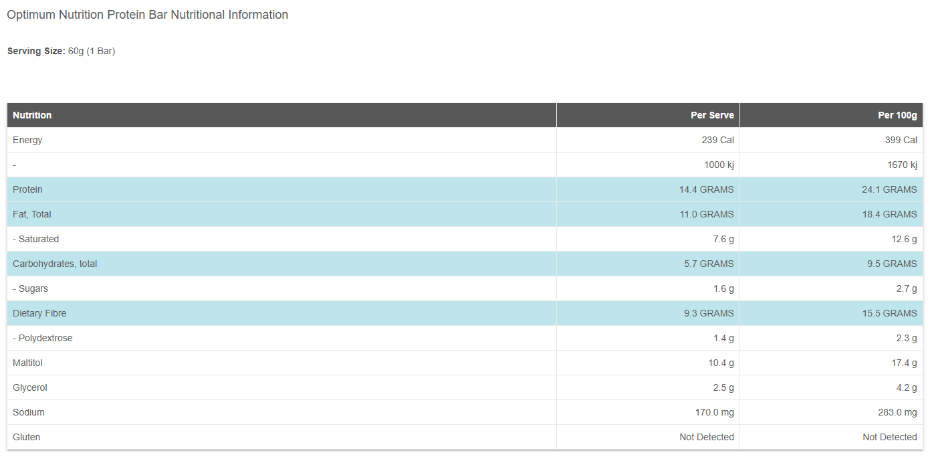The image size is (930, 459).
Task: Click the page title about Optimum Nutrition Protein Bar
Action: click(147, 15)
